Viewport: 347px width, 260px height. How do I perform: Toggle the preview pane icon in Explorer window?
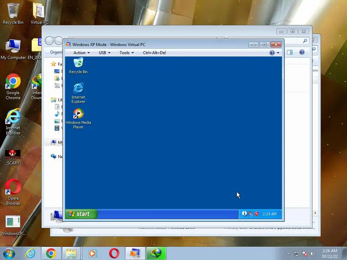coord(290,52)
